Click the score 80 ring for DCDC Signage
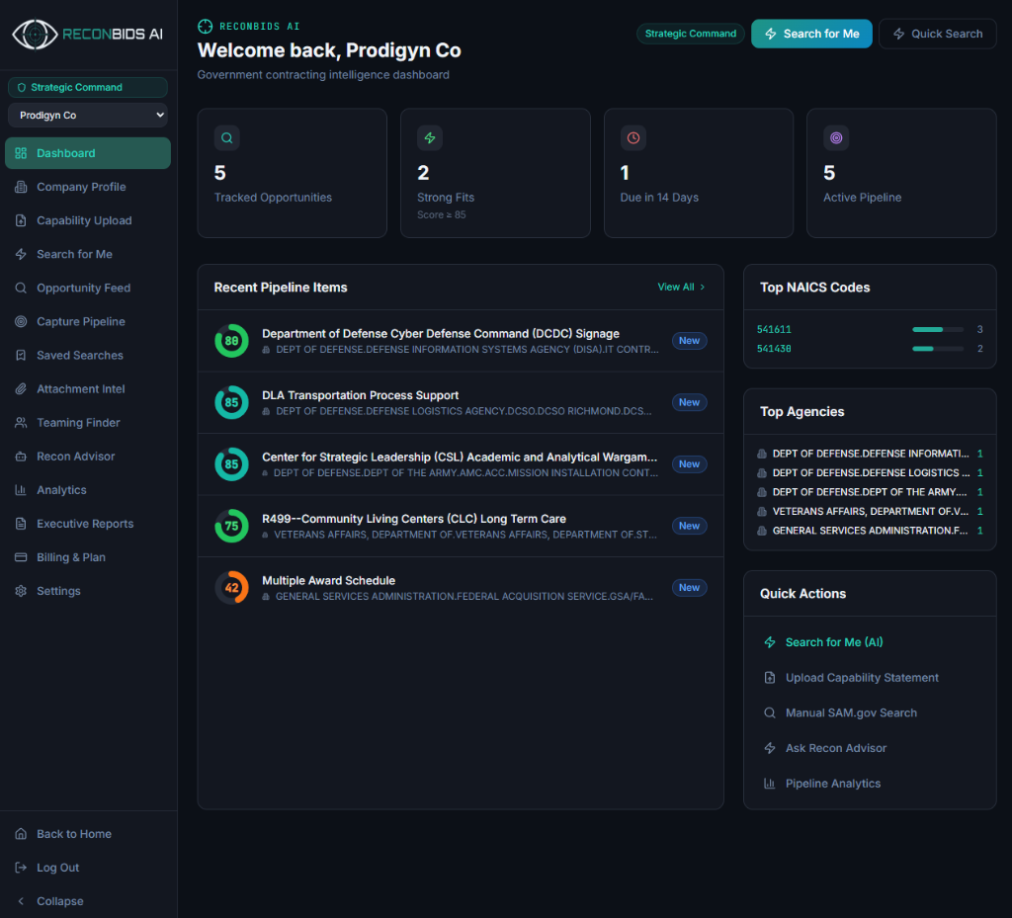Screen dimensions: 1012x918 pos(231,341)
